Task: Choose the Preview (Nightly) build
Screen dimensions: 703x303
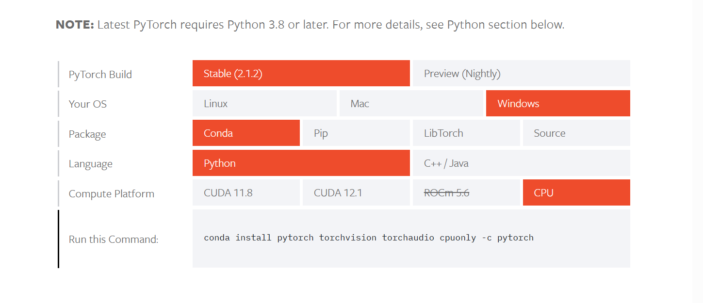Action: tap(522, 73)
